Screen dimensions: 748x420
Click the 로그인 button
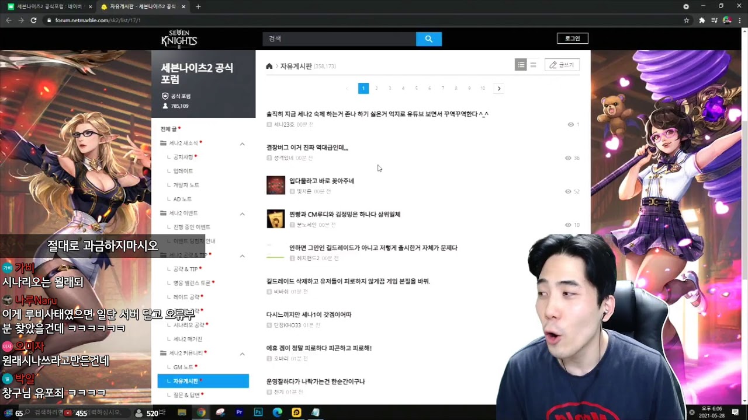[x=572, y=38]
